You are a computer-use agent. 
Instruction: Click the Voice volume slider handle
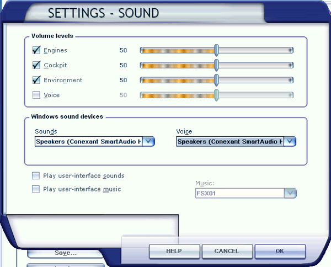point(216,95)
